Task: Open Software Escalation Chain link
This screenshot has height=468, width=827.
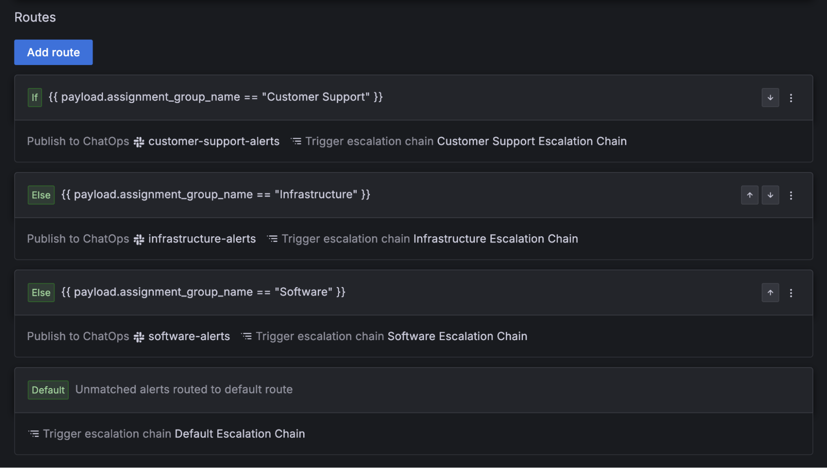Action: pyautogui.click(x=457, y=336)
